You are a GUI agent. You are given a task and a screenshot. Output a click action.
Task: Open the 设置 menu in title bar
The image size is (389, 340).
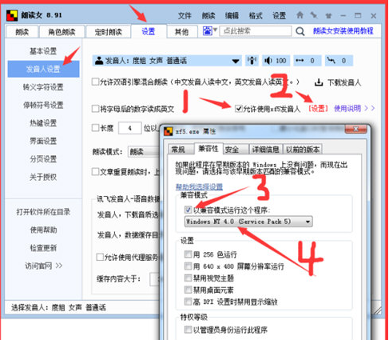point(279,16)
